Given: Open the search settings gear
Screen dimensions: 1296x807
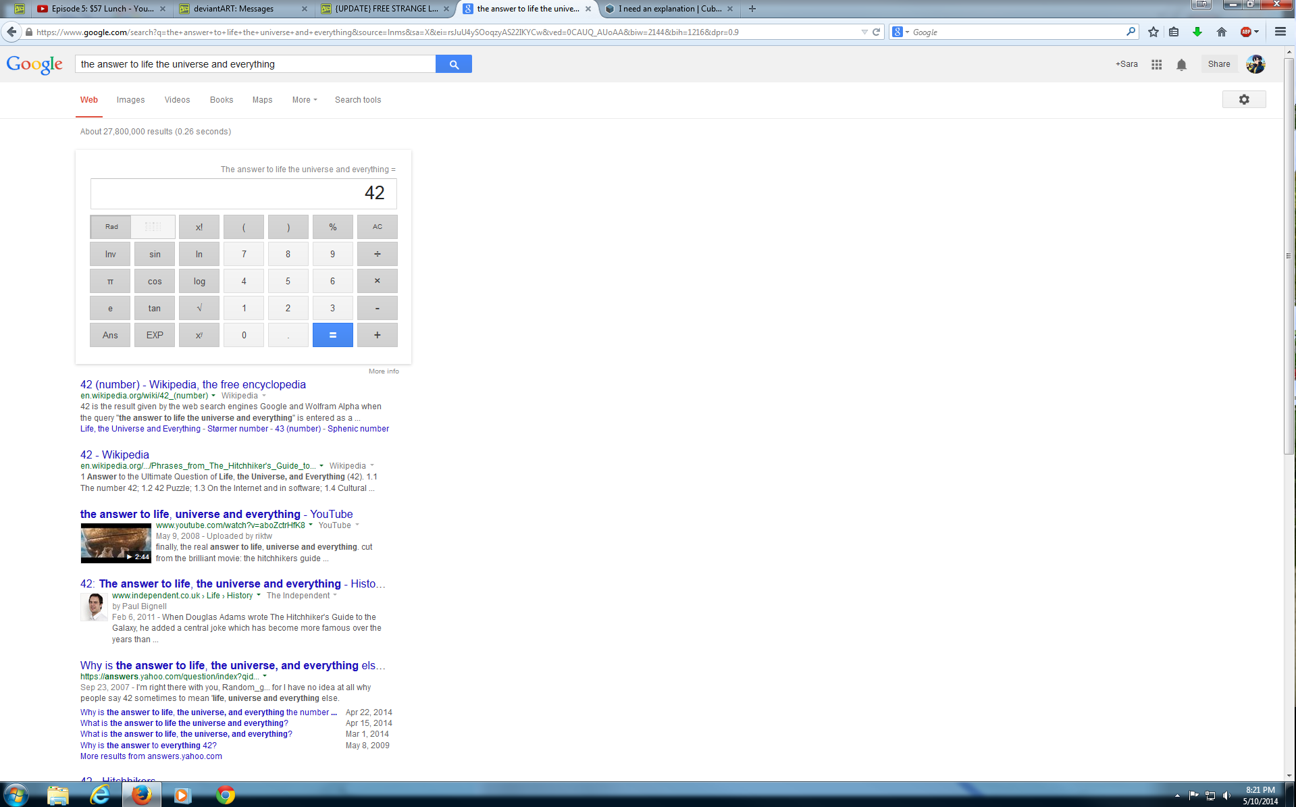Looking at the screenshot, I should [1244, 99].
